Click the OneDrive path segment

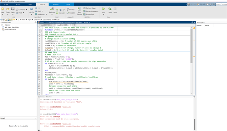[37, 20]
